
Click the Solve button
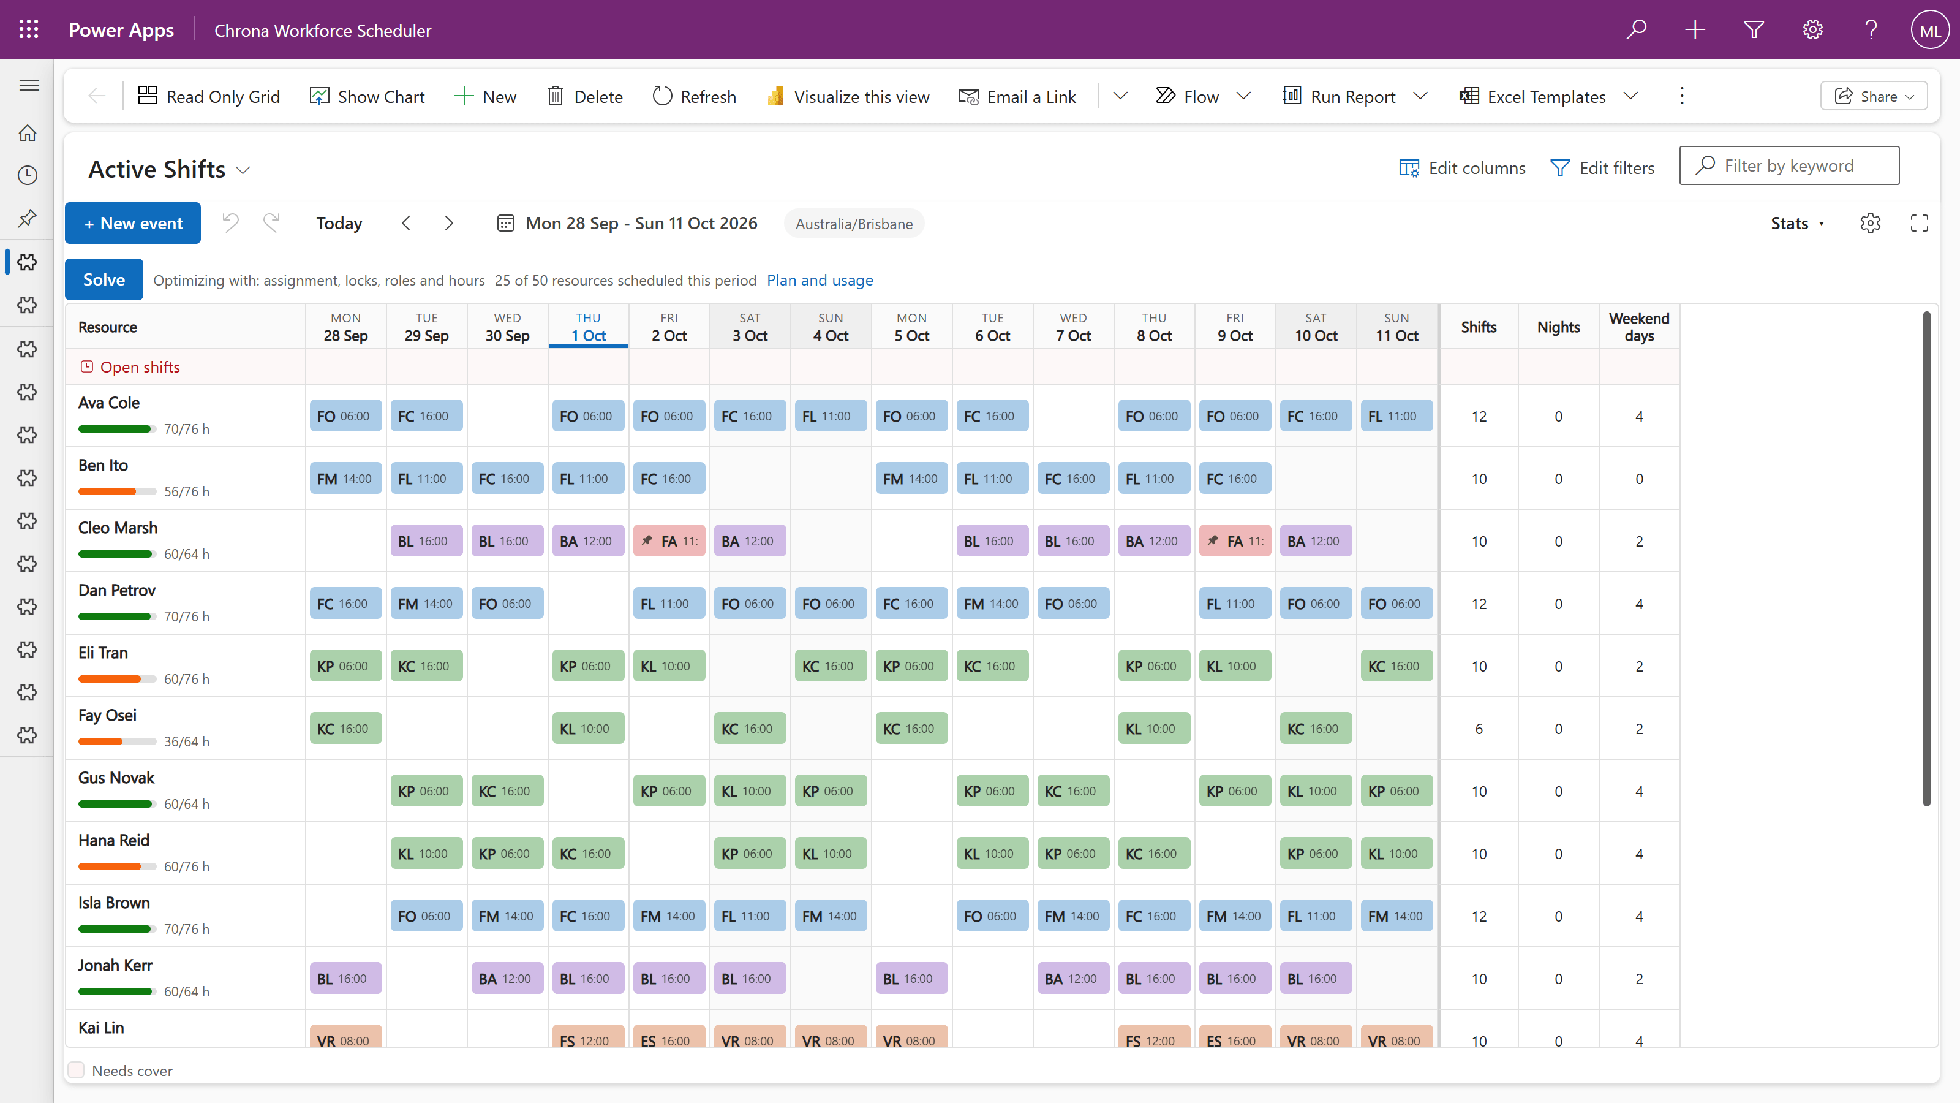pyautogui.click(x=104, y=279)
